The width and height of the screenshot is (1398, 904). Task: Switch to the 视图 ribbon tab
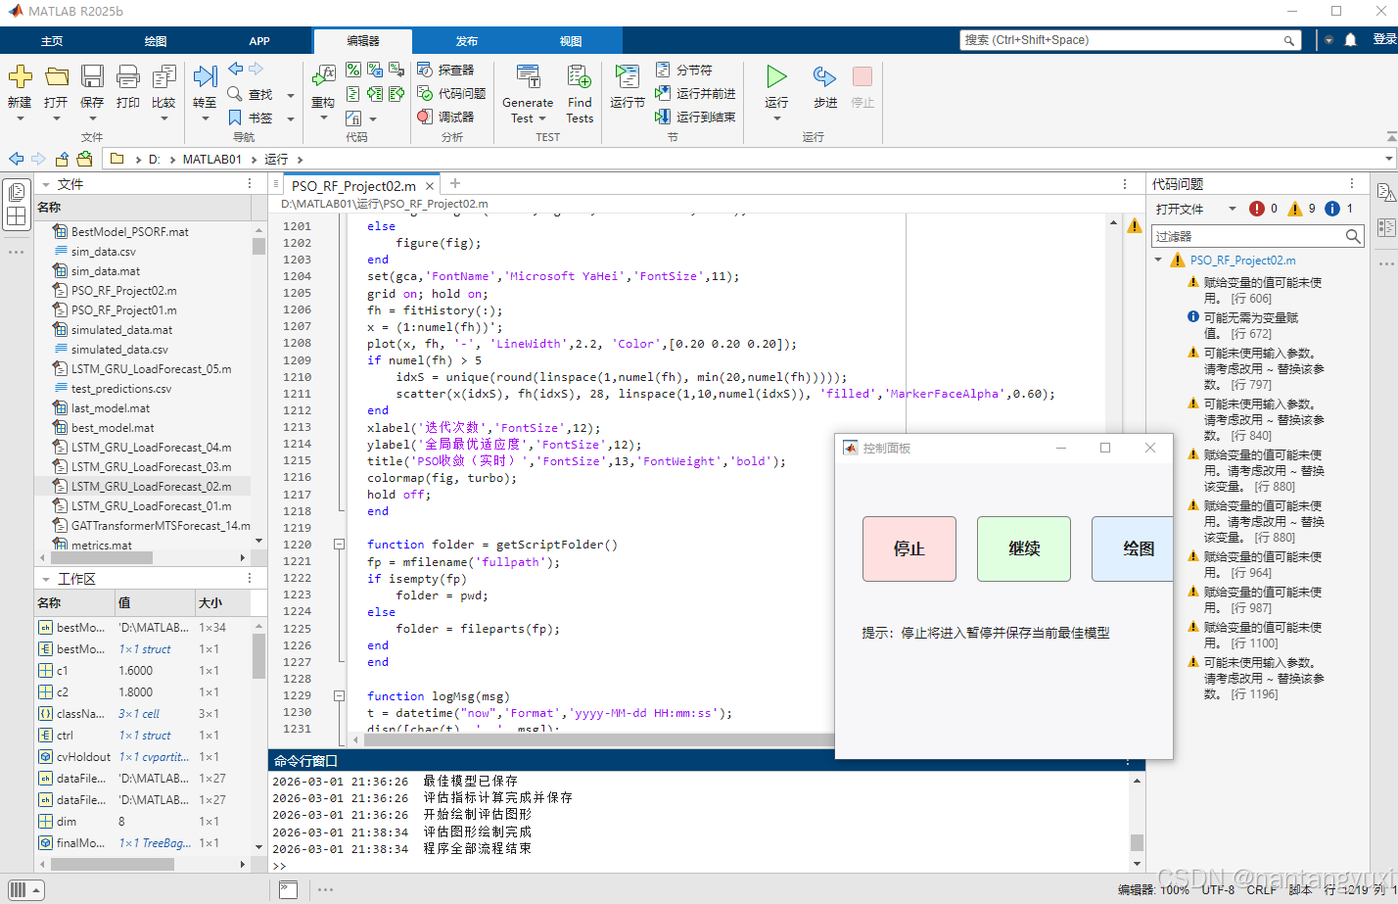click(571, 41)
